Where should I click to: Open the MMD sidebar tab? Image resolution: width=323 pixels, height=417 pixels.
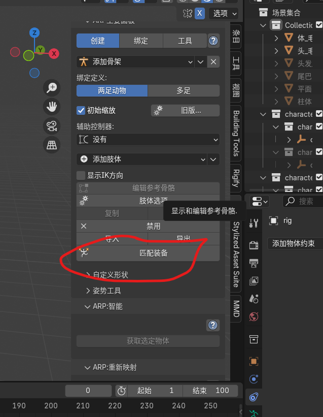[236, 308]
